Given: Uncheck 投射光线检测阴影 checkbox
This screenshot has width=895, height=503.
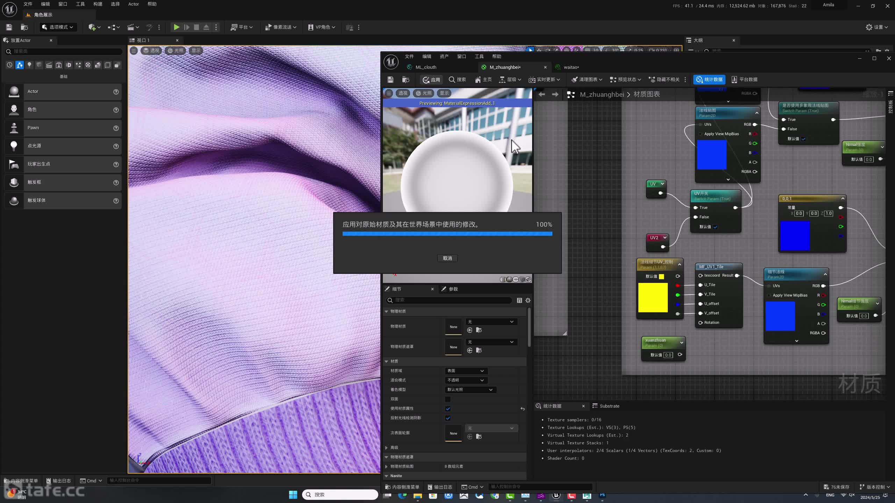Looking at the screenshot, I should pyautogui.click(x=448, y=418).
